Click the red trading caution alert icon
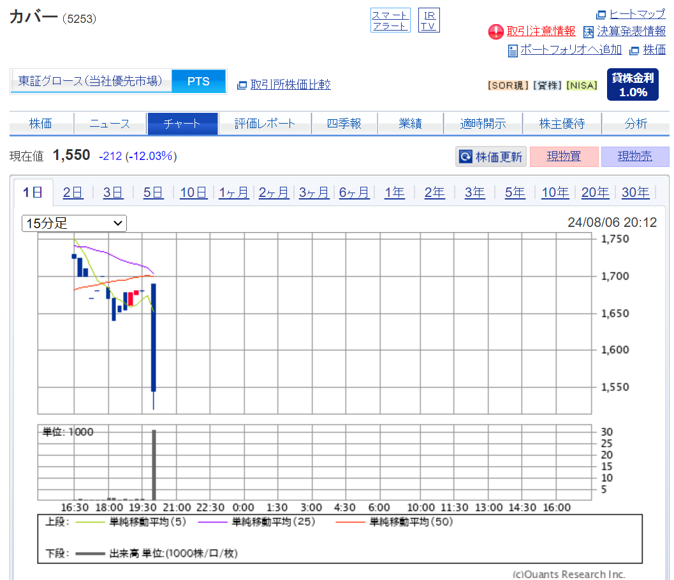Viewport: 674px width, 580px height. [x=495, y=32]
